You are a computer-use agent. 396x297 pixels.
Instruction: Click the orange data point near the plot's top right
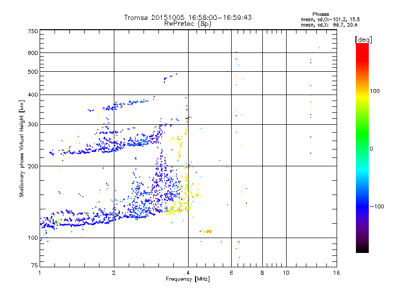319,48
